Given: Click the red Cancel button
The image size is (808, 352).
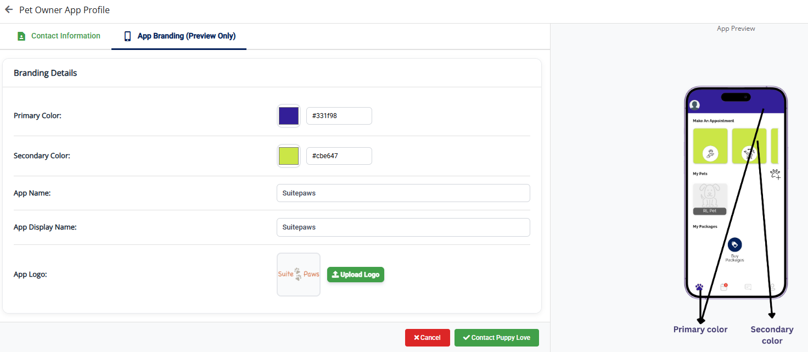Looking at the screenshot, I should pos(427,338).
